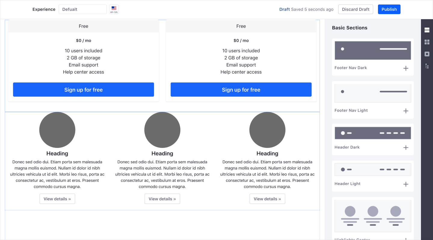Screen dimensions: 433x240
Task: Select the Footer Nav Dark preview thumbnail
Action: coord(373,50)
